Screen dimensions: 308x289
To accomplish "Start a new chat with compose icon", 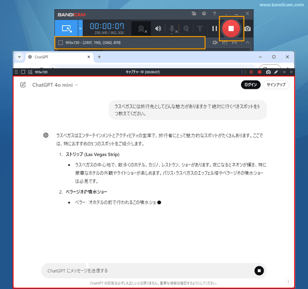I will tap(23, 85).
